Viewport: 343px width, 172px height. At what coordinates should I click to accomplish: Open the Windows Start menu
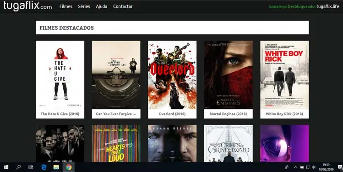[x=6, y=167]
